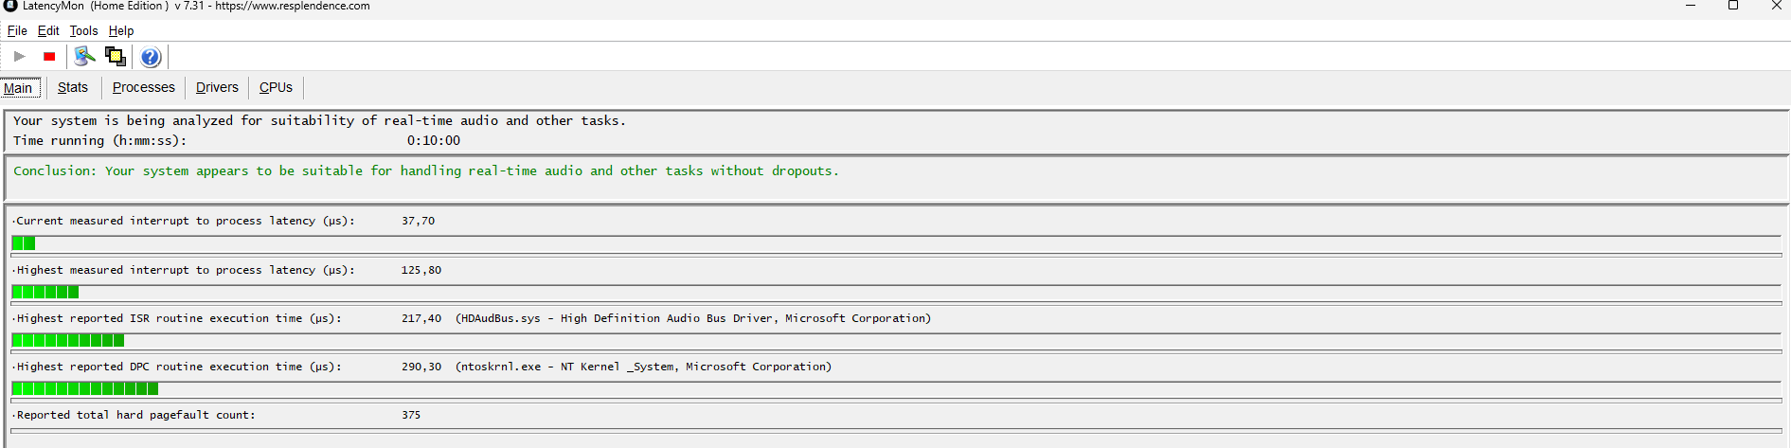Viewport: 1791px width, 448px height.
Task: Open the Edit menu
Action: click(48, 30)
